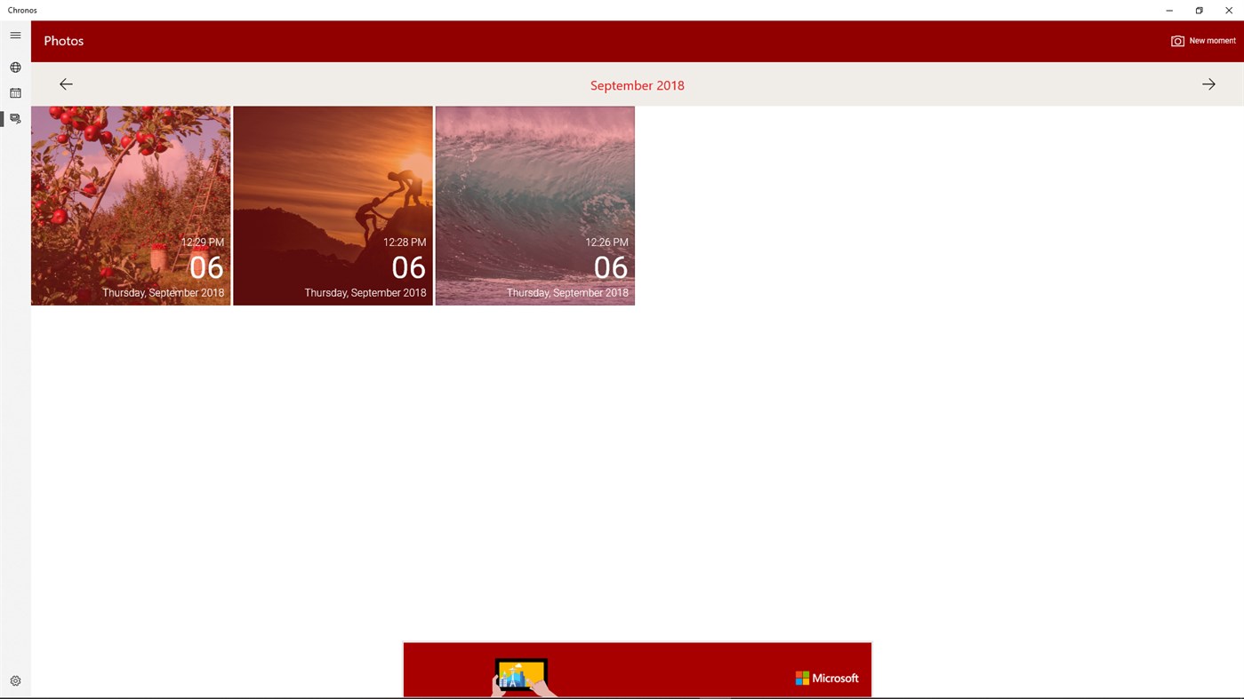Click the Chronos title in the title bar

coord(20,10)
